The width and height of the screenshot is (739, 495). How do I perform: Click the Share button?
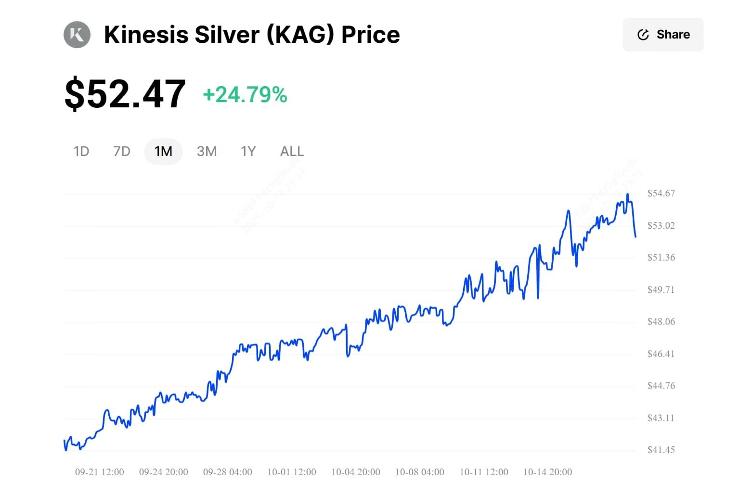pos(663,35)
